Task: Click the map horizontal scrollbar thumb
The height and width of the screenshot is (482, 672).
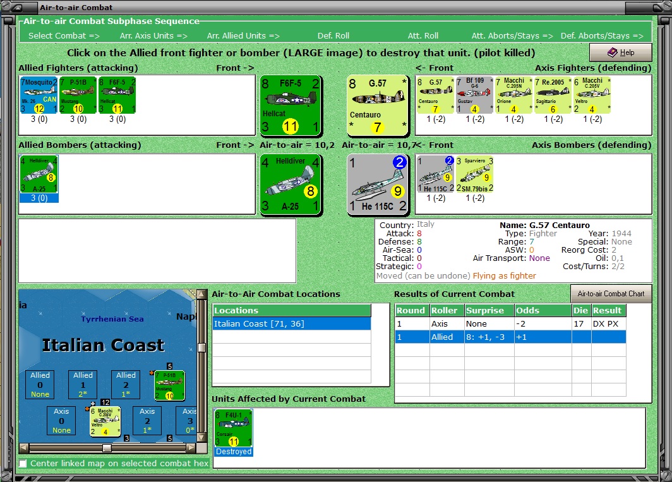Action: click(107, 448)
